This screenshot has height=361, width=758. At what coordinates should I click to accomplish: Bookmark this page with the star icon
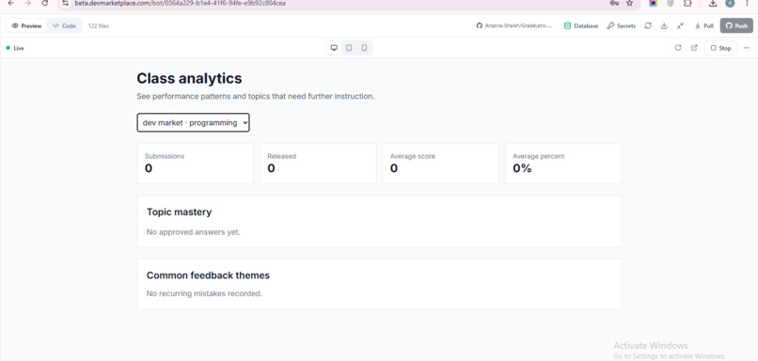(629, 3)
